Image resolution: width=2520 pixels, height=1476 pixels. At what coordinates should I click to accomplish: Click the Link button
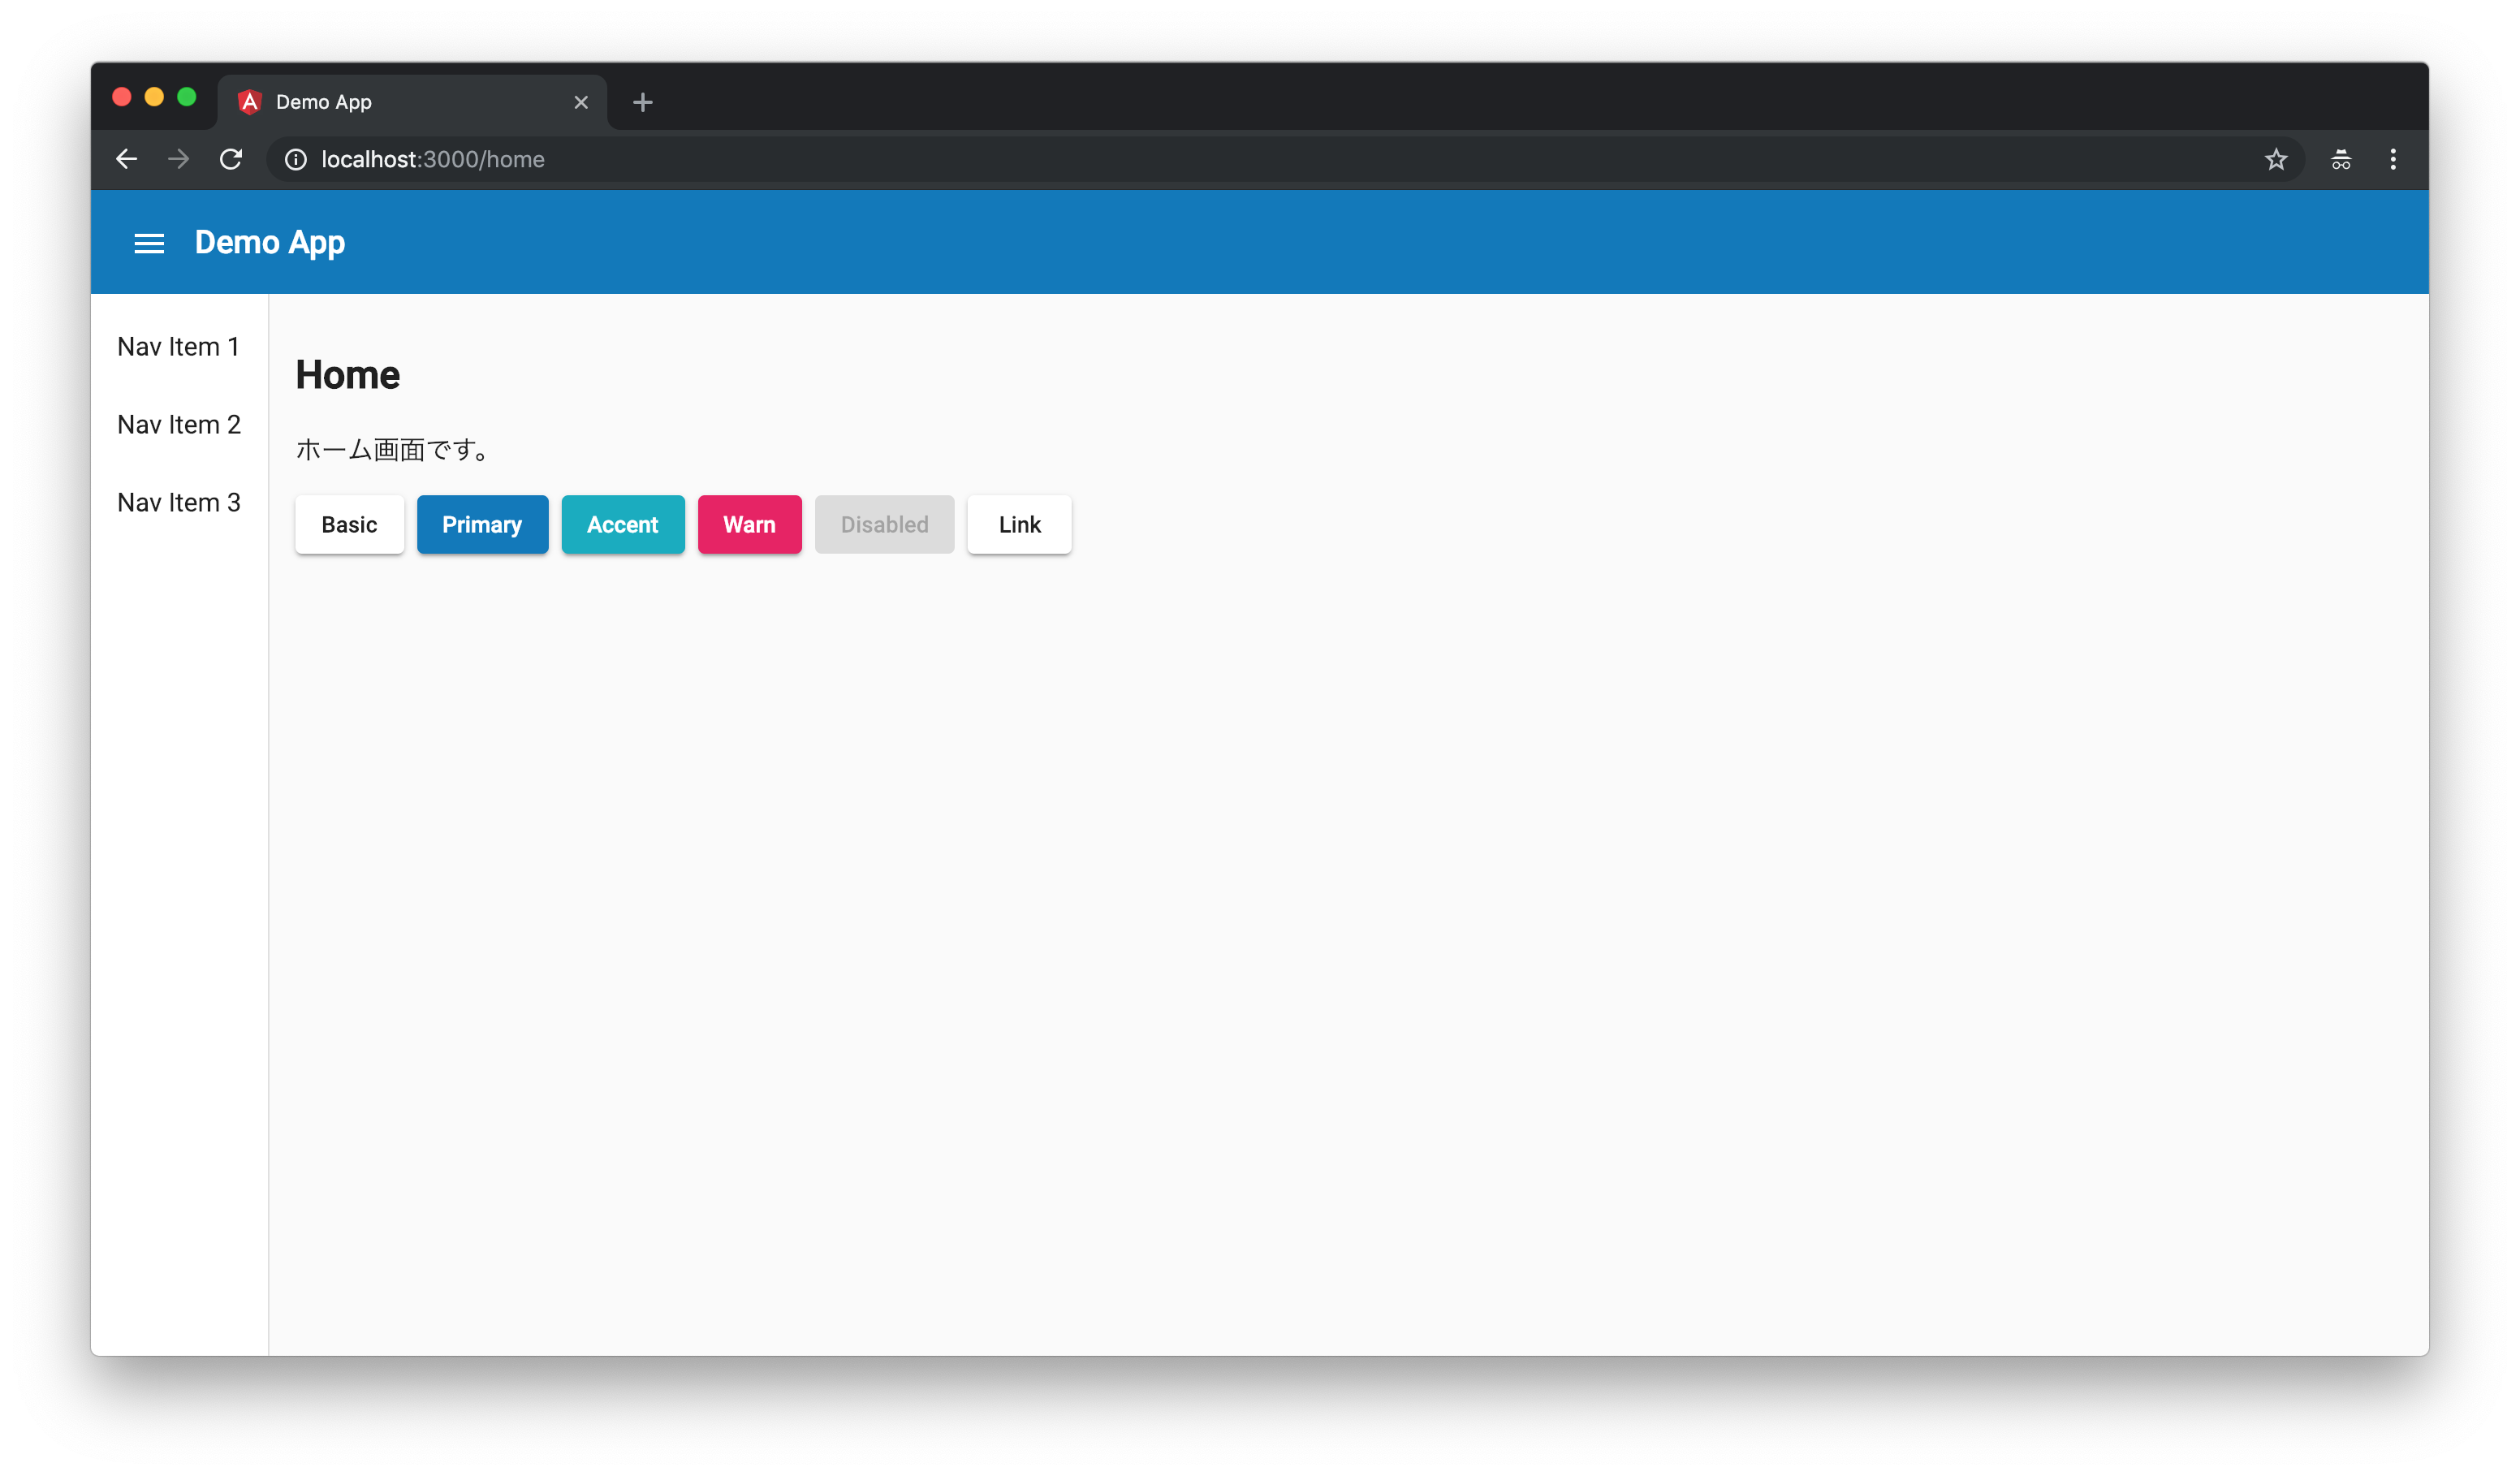pos(1019,525)
